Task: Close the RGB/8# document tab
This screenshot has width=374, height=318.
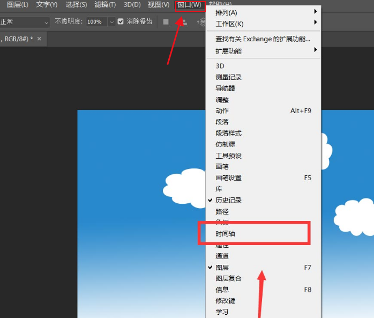Action: [39, 39]
